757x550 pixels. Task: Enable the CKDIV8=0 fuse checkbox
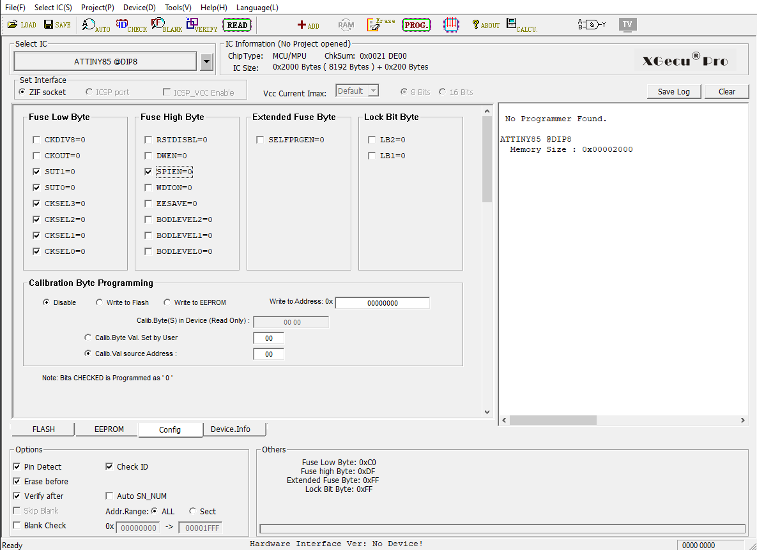pyautogui.click(x=36, y=140)
